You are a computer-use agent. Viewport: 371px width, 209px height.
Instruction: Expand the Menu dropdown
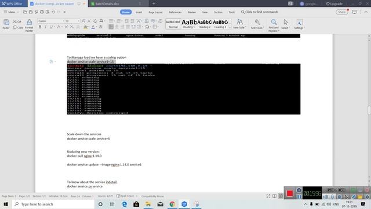click(x=11, y=12)
